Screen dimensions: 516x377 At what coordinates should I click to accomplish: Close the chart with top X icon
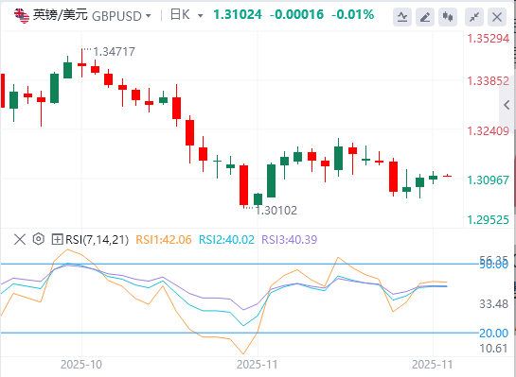pos(497,17)
